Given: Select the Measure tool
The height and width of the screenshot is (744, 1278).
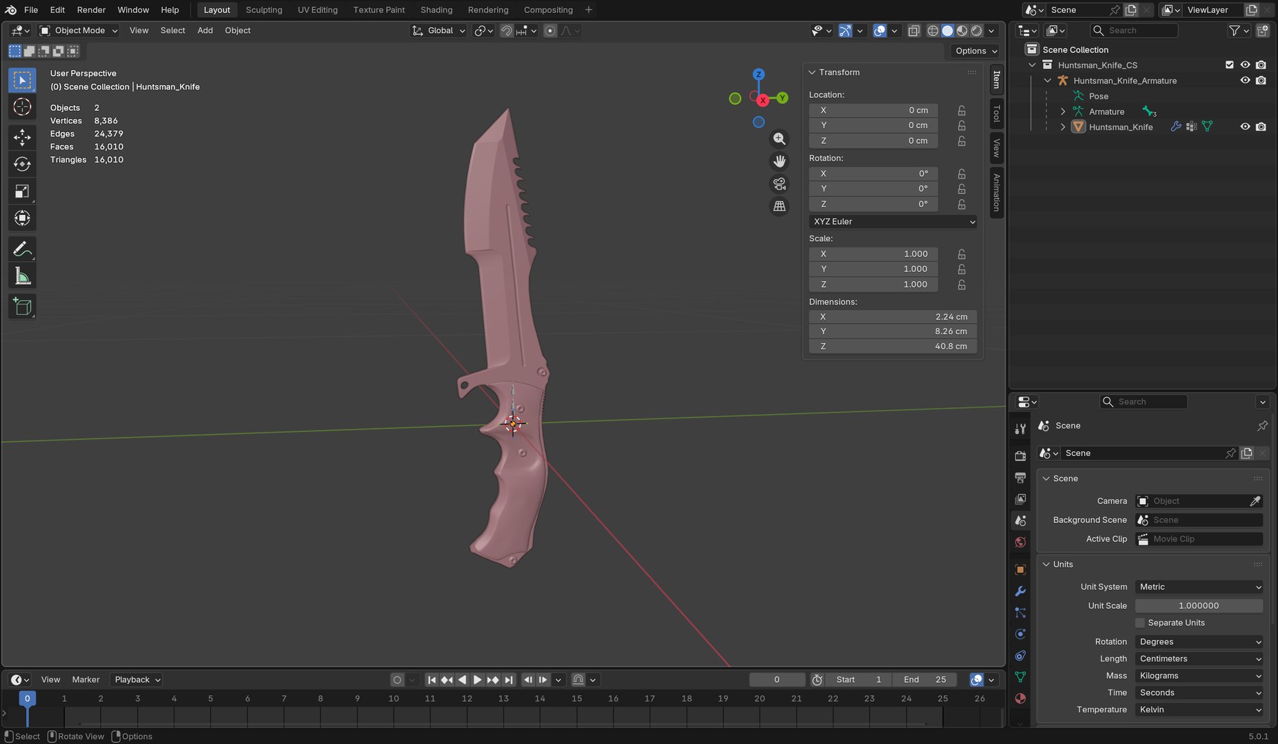Looking at the screenshot, I should [22, 276].
